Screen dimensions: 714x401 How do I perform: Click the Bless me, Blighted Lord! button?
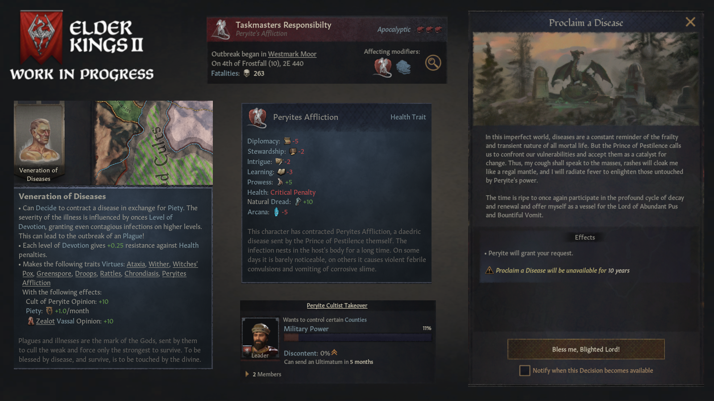[x=586, y=349]
